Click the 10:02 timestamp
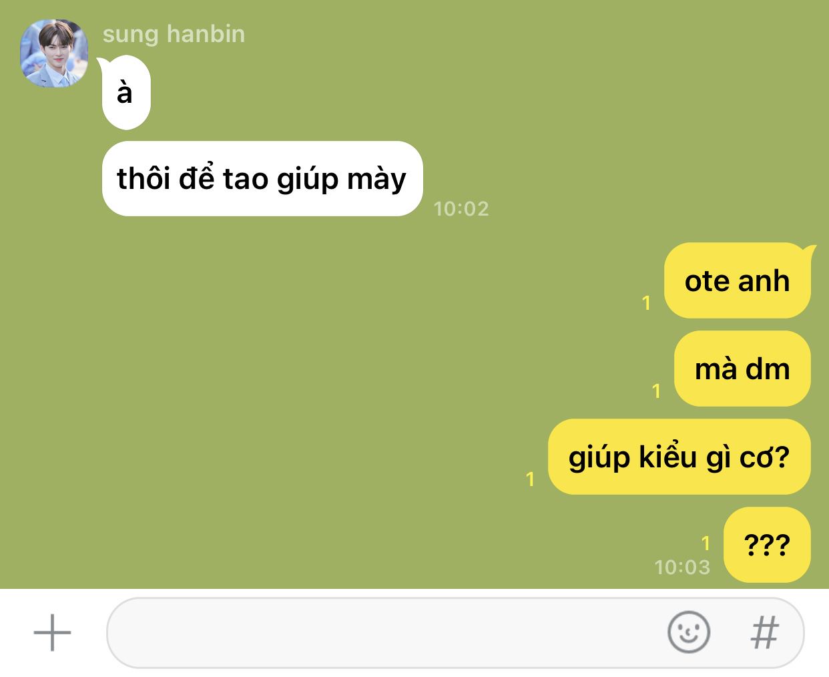Image resolution: width=829 pixels, height=677 pixels. pos(461,208)
